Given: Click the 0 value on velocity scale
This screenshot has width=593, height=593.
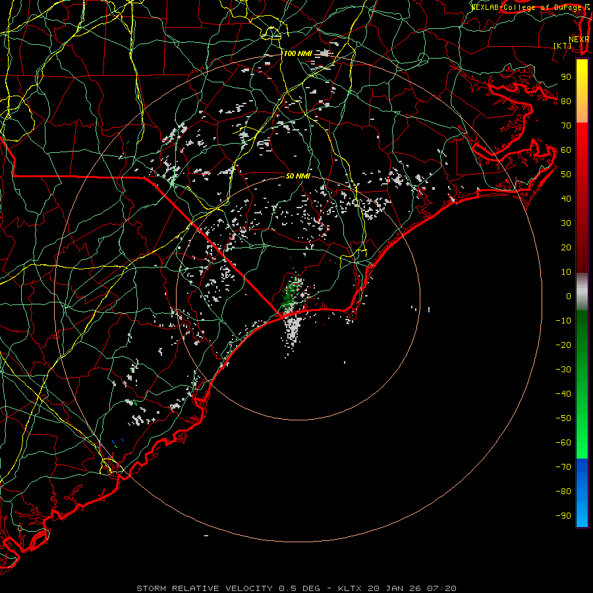Looking at the screenshot, I should (x=569, y=296).
